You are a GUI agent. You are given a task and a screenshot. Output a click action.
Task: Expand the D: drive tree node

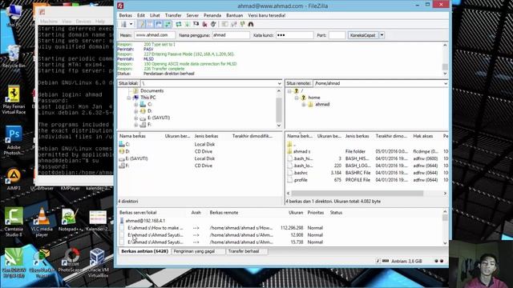click(x=135, y=111)
